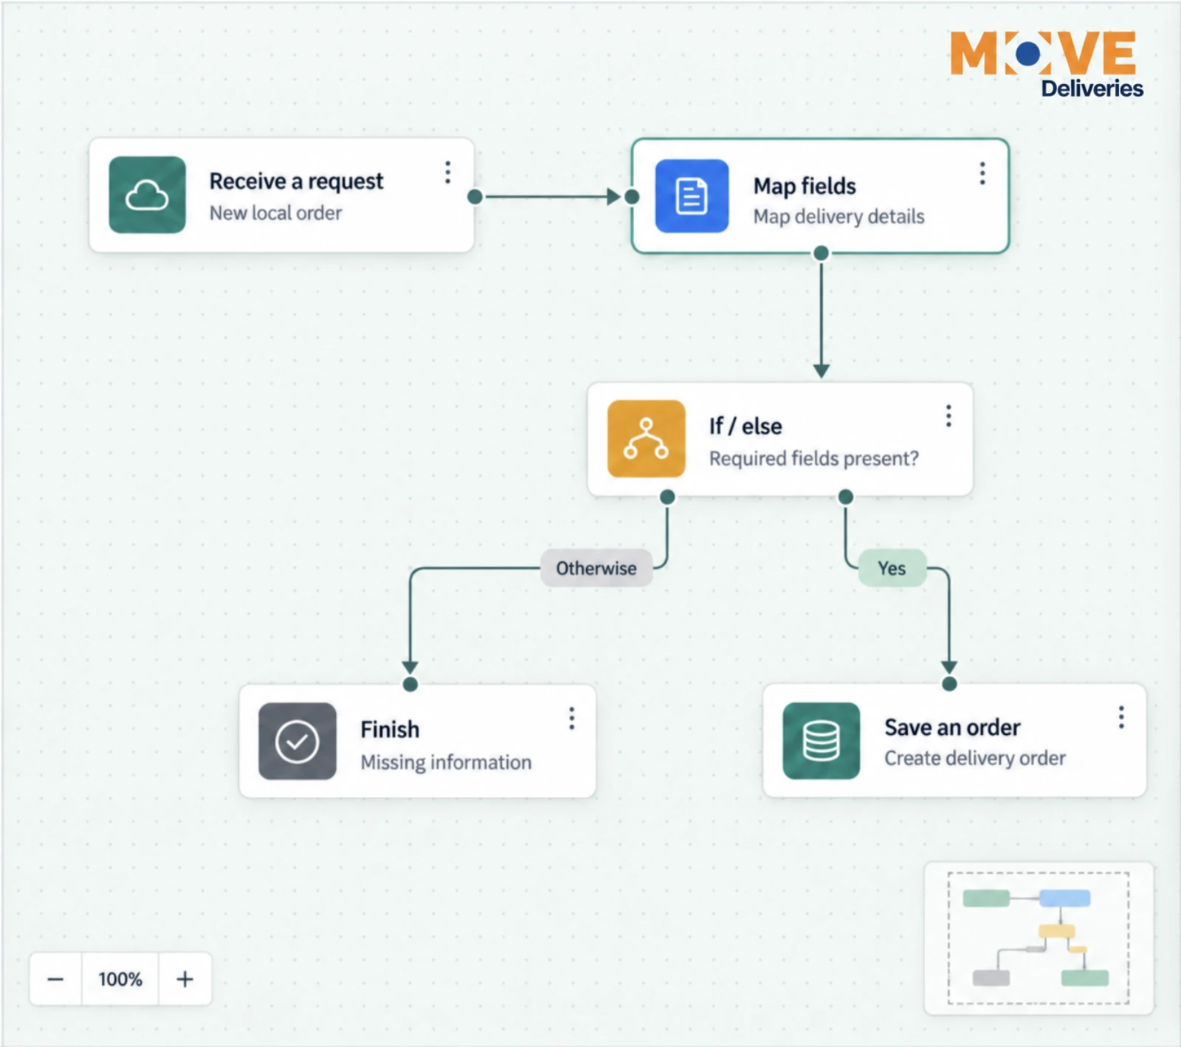The image size is (1181, 1047).
Task: Click the green Receive node in the minimap
Action: [986, 898]
